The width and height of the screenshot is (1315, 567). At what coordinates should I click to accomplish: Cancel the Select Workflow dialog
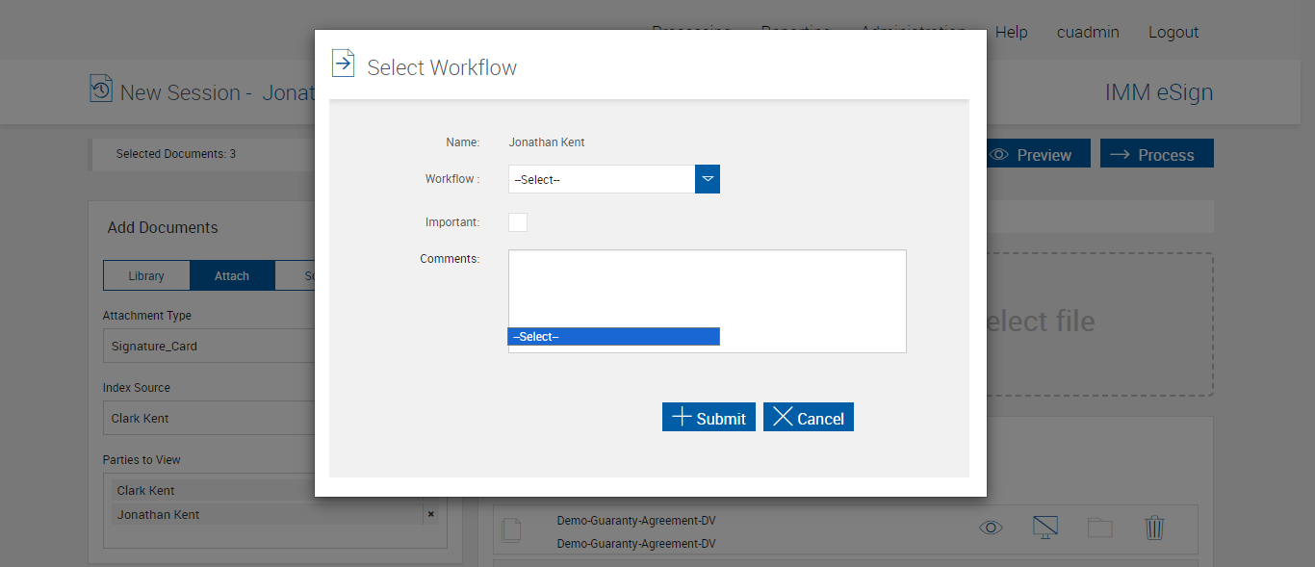(809, 417)
